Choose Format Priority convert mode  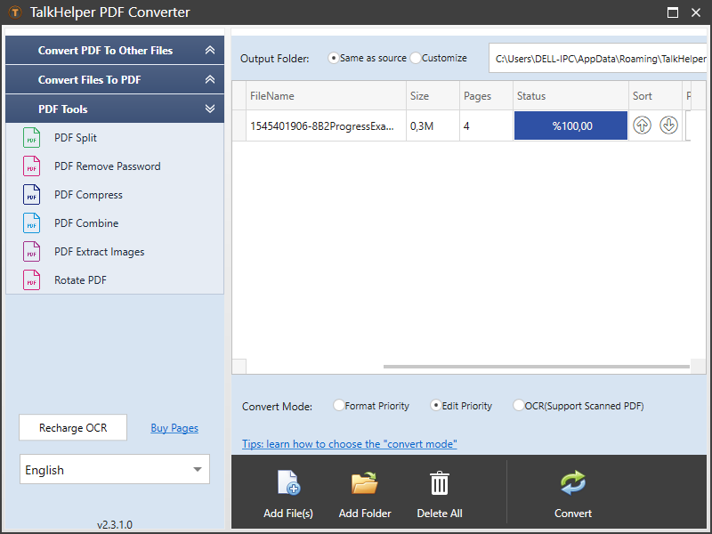point(338,406)
